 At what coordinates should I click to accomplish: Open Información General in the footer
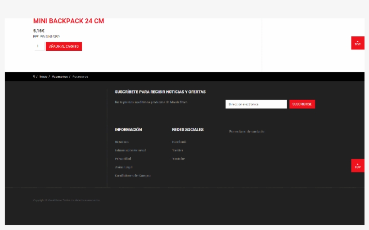point(130,150)
